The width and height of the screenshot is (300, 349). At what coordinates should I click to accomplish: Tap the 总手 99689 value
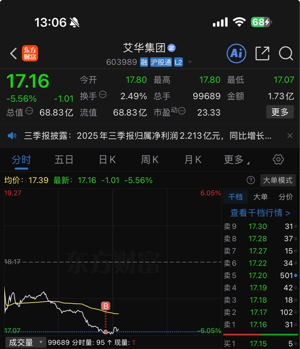207,96
